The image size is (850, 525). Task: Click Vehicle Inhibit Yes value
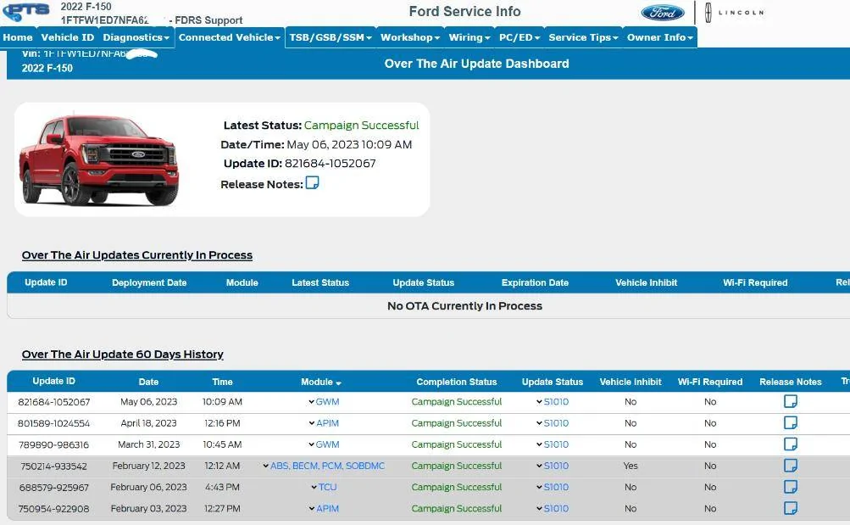[x=631, y=466]
